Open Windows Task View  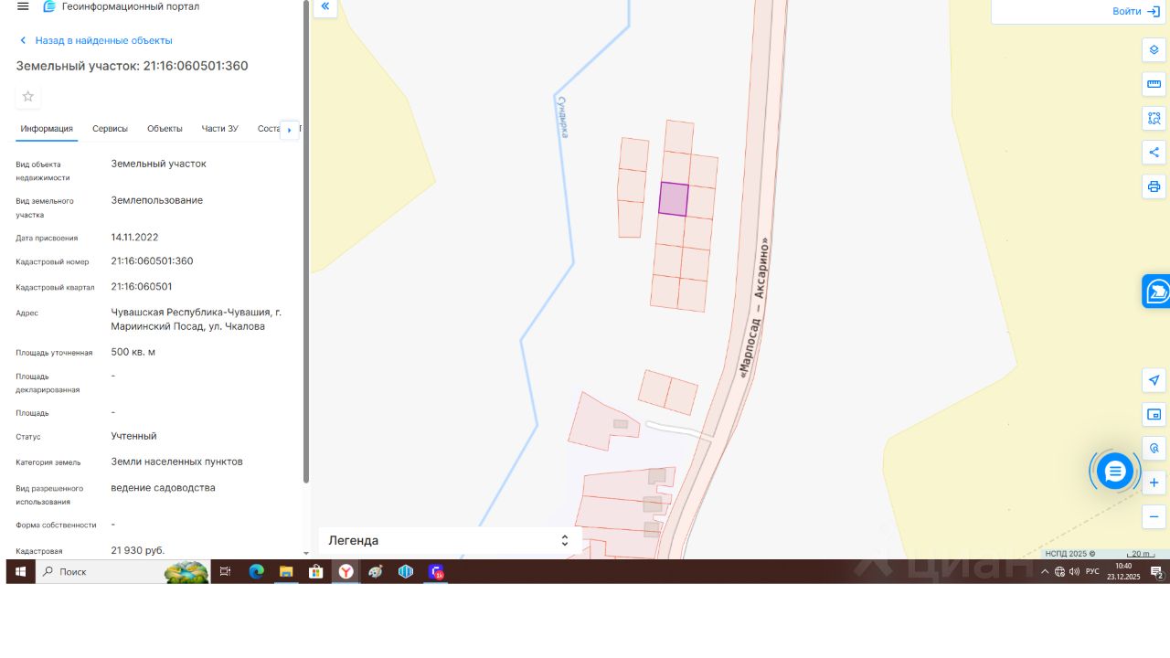225,572
